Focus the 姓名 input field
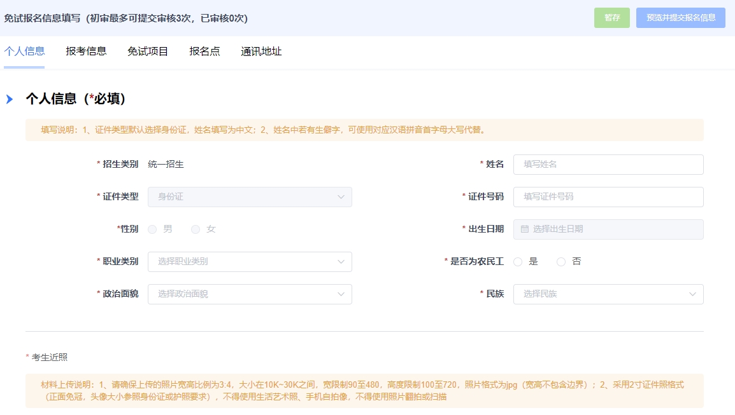735x415 pixels. 608,165
